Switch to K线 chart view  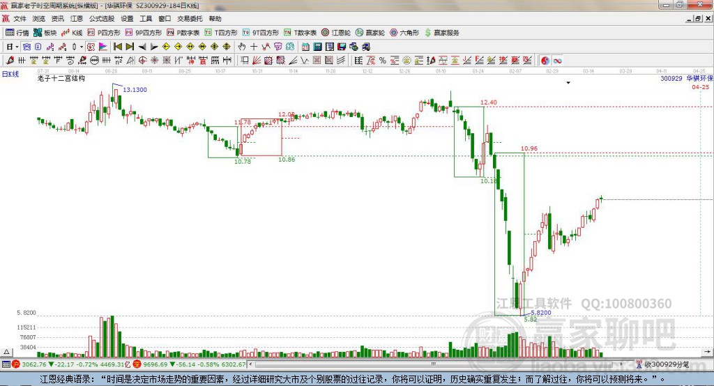(72, 33)
